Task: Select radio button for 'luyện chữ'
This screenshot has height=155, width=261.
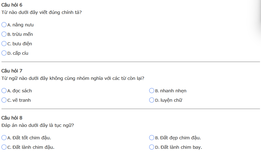Action: point(152,100)
